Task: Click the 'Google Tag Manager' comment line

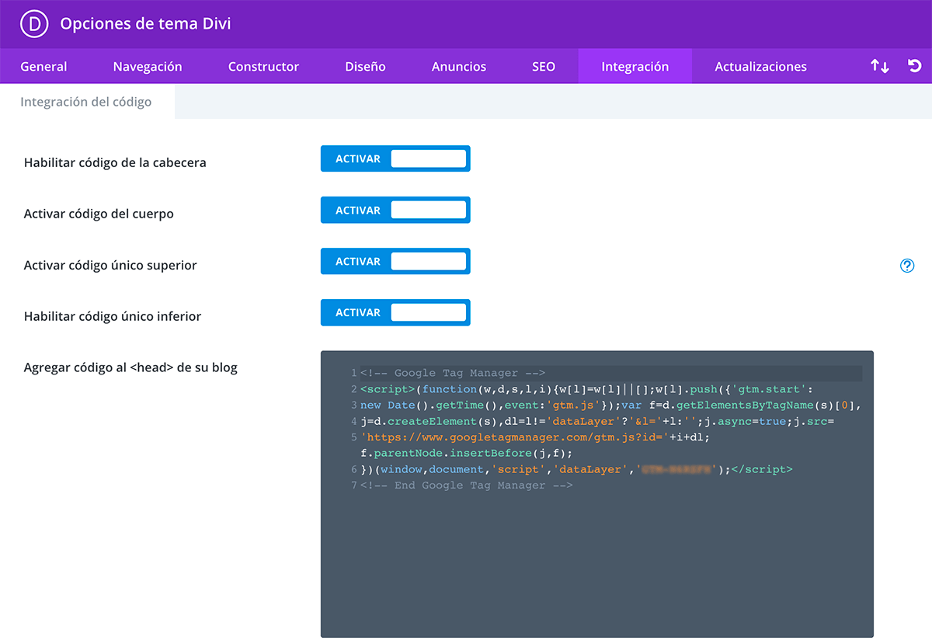Action: click(x=453, y=373)
